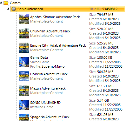
Task: Collapse the Sonic Unleashed title node
Action: click(x=9, y=9)
